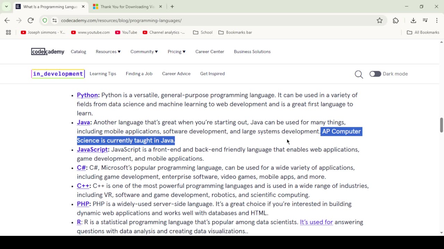
Task: Click the highlighted AP Computer Science sentence
Action: pyautogui.click(x=220, y=136)
